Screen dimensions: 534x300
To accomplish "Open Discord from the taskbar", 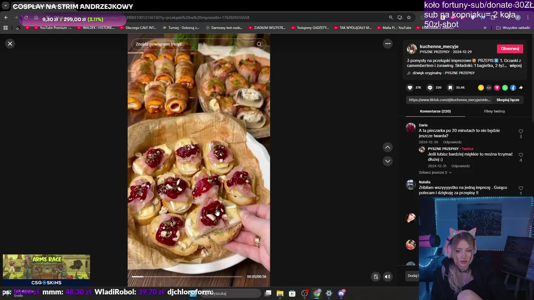I will coord(341,293).
